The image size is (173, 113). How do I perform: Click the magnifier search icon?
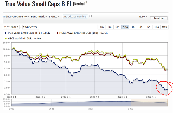91,16
